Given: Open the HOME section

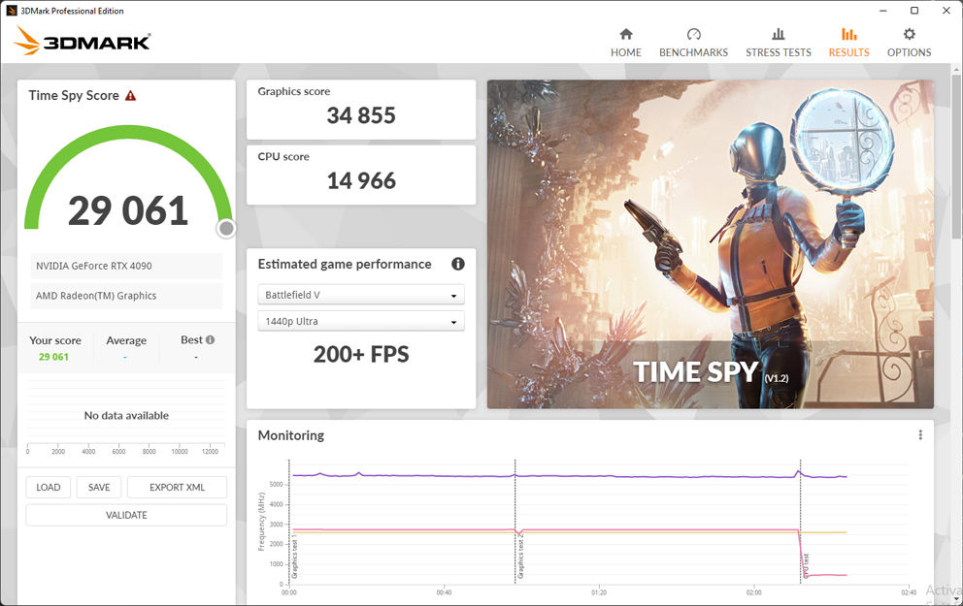Looking at the screenshot, I should pyautogui.click(x=626, y=43).
